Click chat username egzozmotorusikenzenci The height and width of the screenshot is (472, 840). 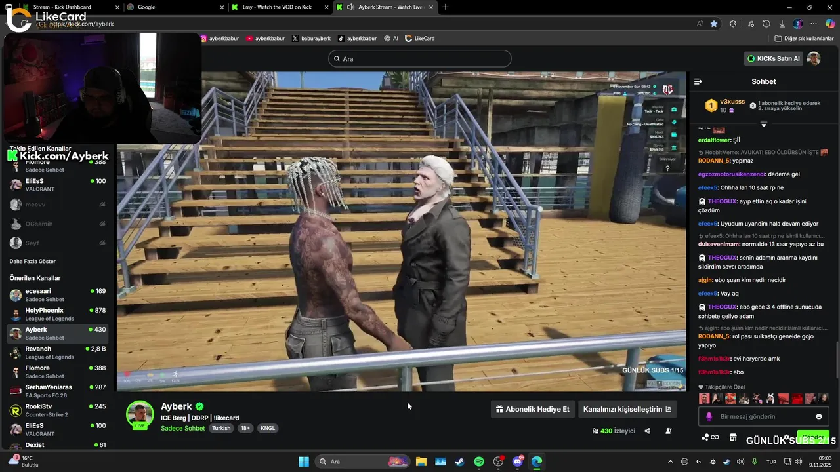730,174
